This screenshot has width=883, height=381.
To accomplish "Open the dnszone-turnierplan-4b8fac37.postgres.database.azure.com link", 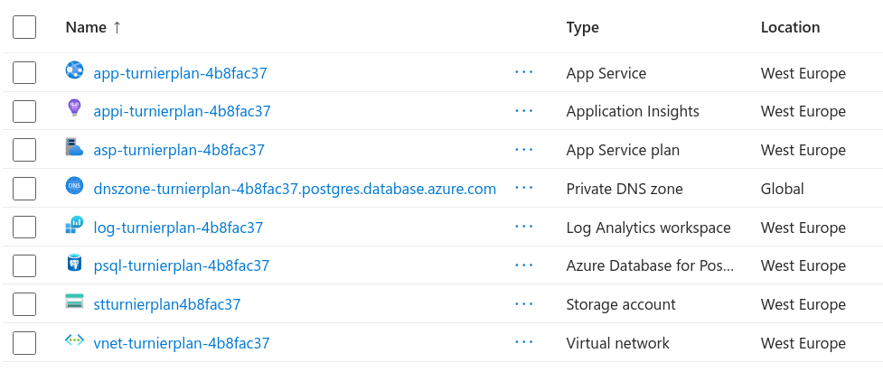I will [295, 189].
